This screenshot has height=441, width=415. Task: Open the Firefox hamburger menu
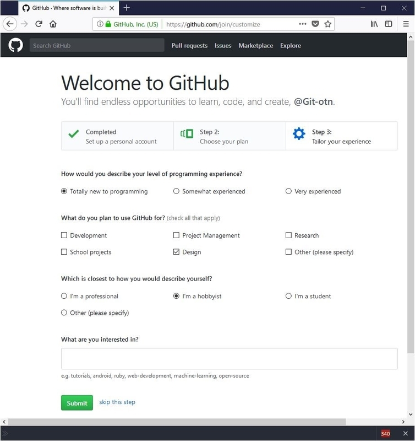406,24
